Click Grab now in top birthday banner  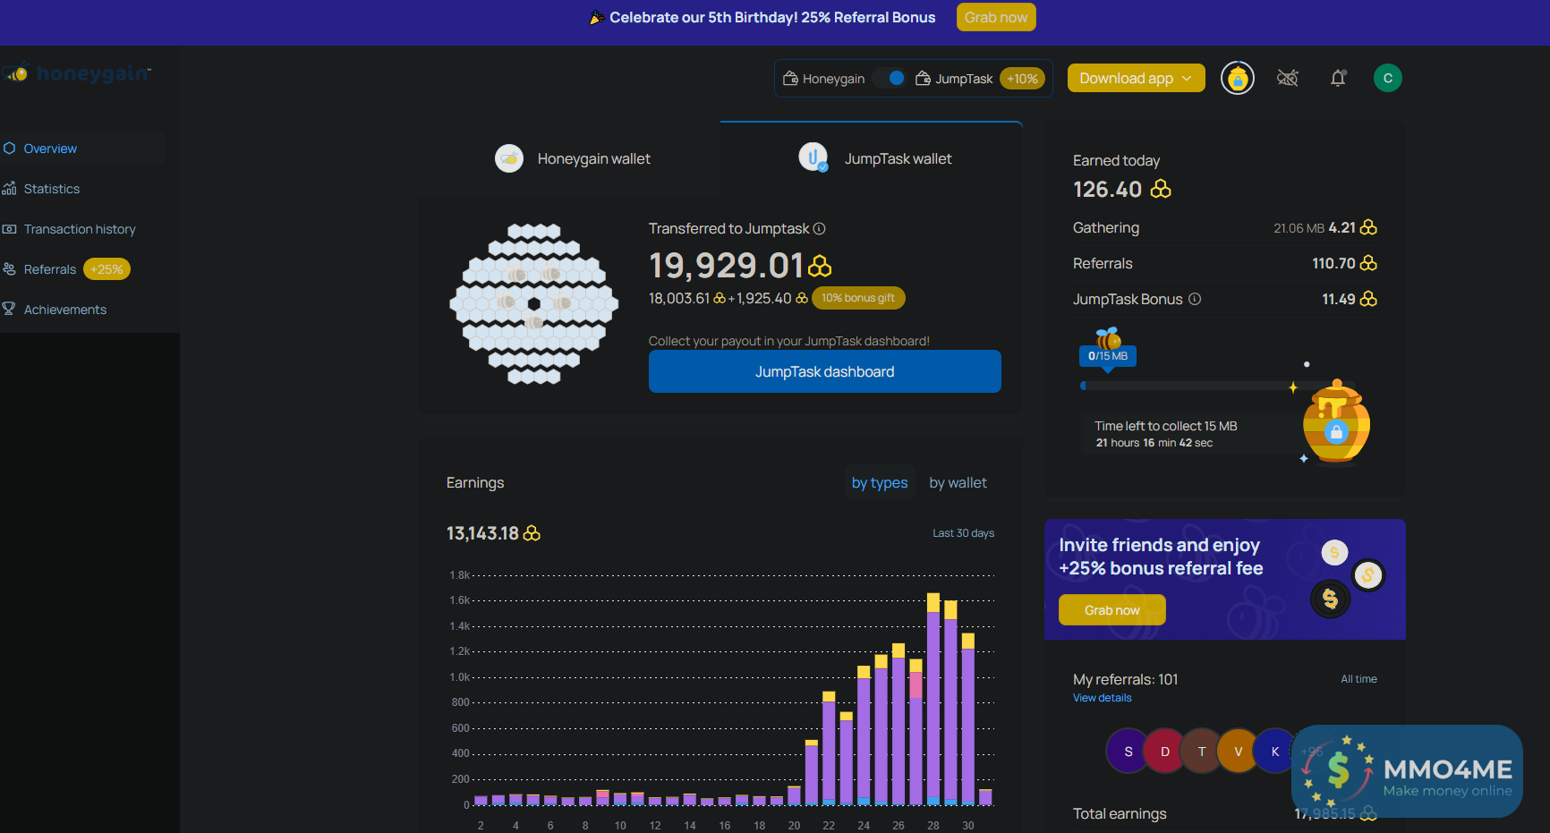tap(996, 17)
